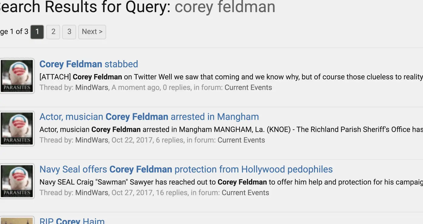Jump to page 3 of results
This screenshot has height=224, width=423.
(x=69, y=32)
